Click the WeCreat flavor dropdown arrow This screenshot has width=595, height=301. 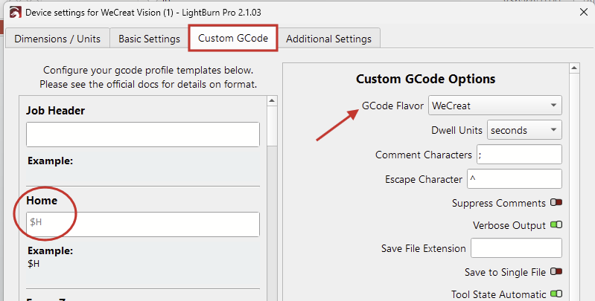(x=553, y=106)
